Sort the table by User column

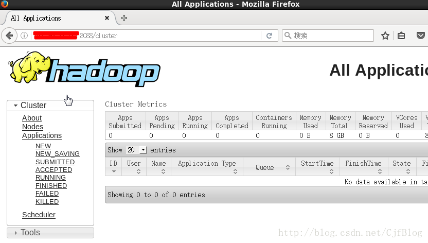[134, 167]
